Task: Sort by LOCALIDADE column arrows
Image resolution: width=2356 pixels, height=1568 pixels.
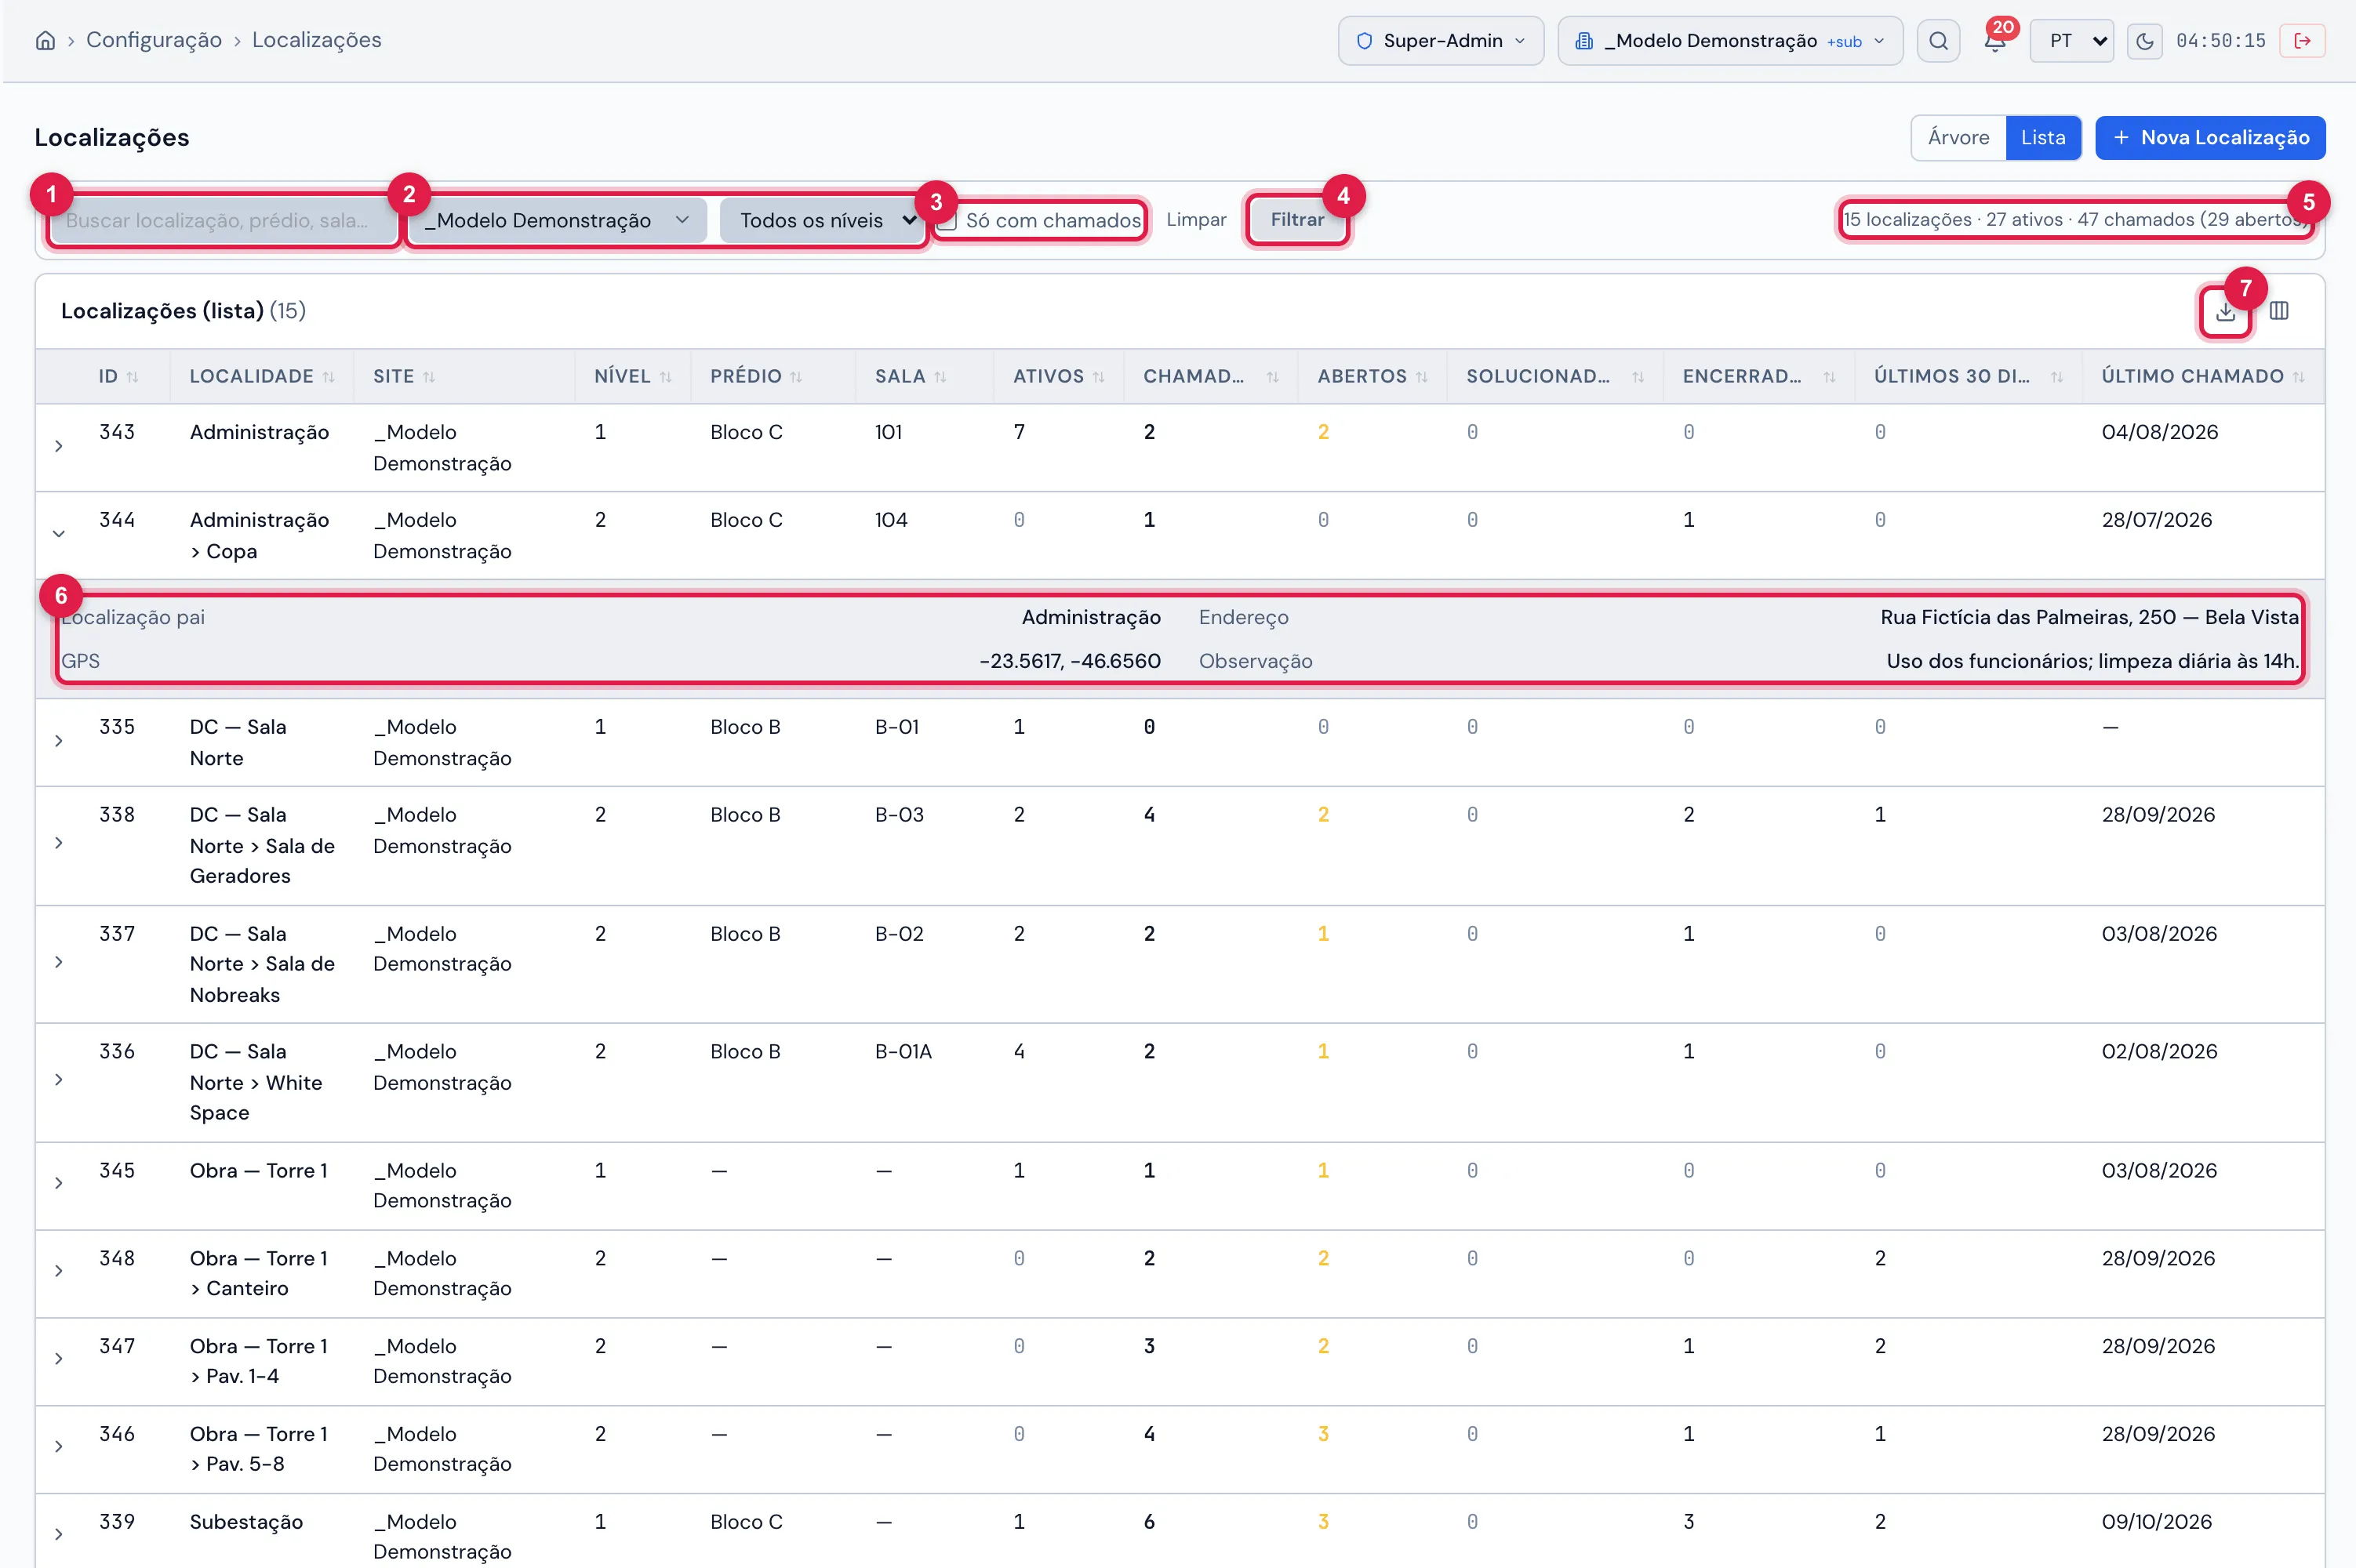Action: tap(328, 377)
